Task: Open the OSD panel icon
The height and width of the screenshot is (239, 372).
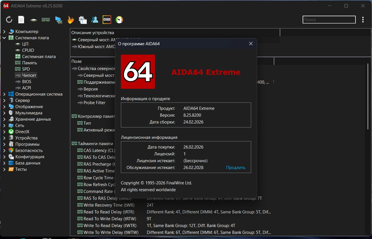Action: 107,20
